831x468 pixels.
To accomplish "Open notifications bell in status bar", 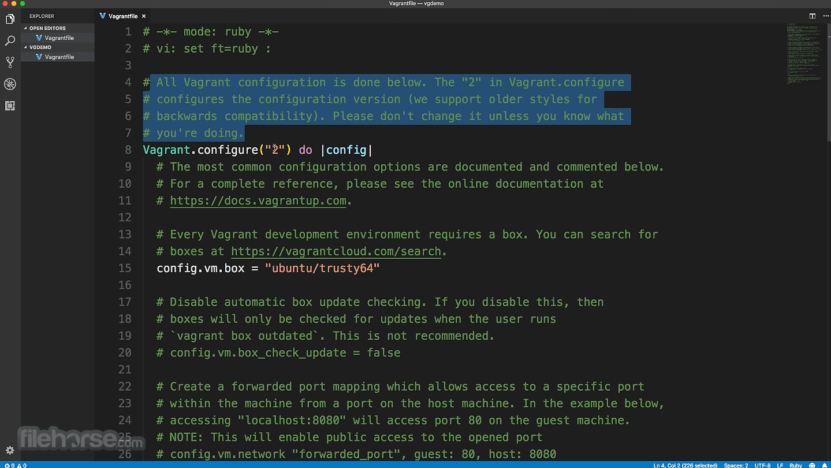I will click(x=825, y=465).
